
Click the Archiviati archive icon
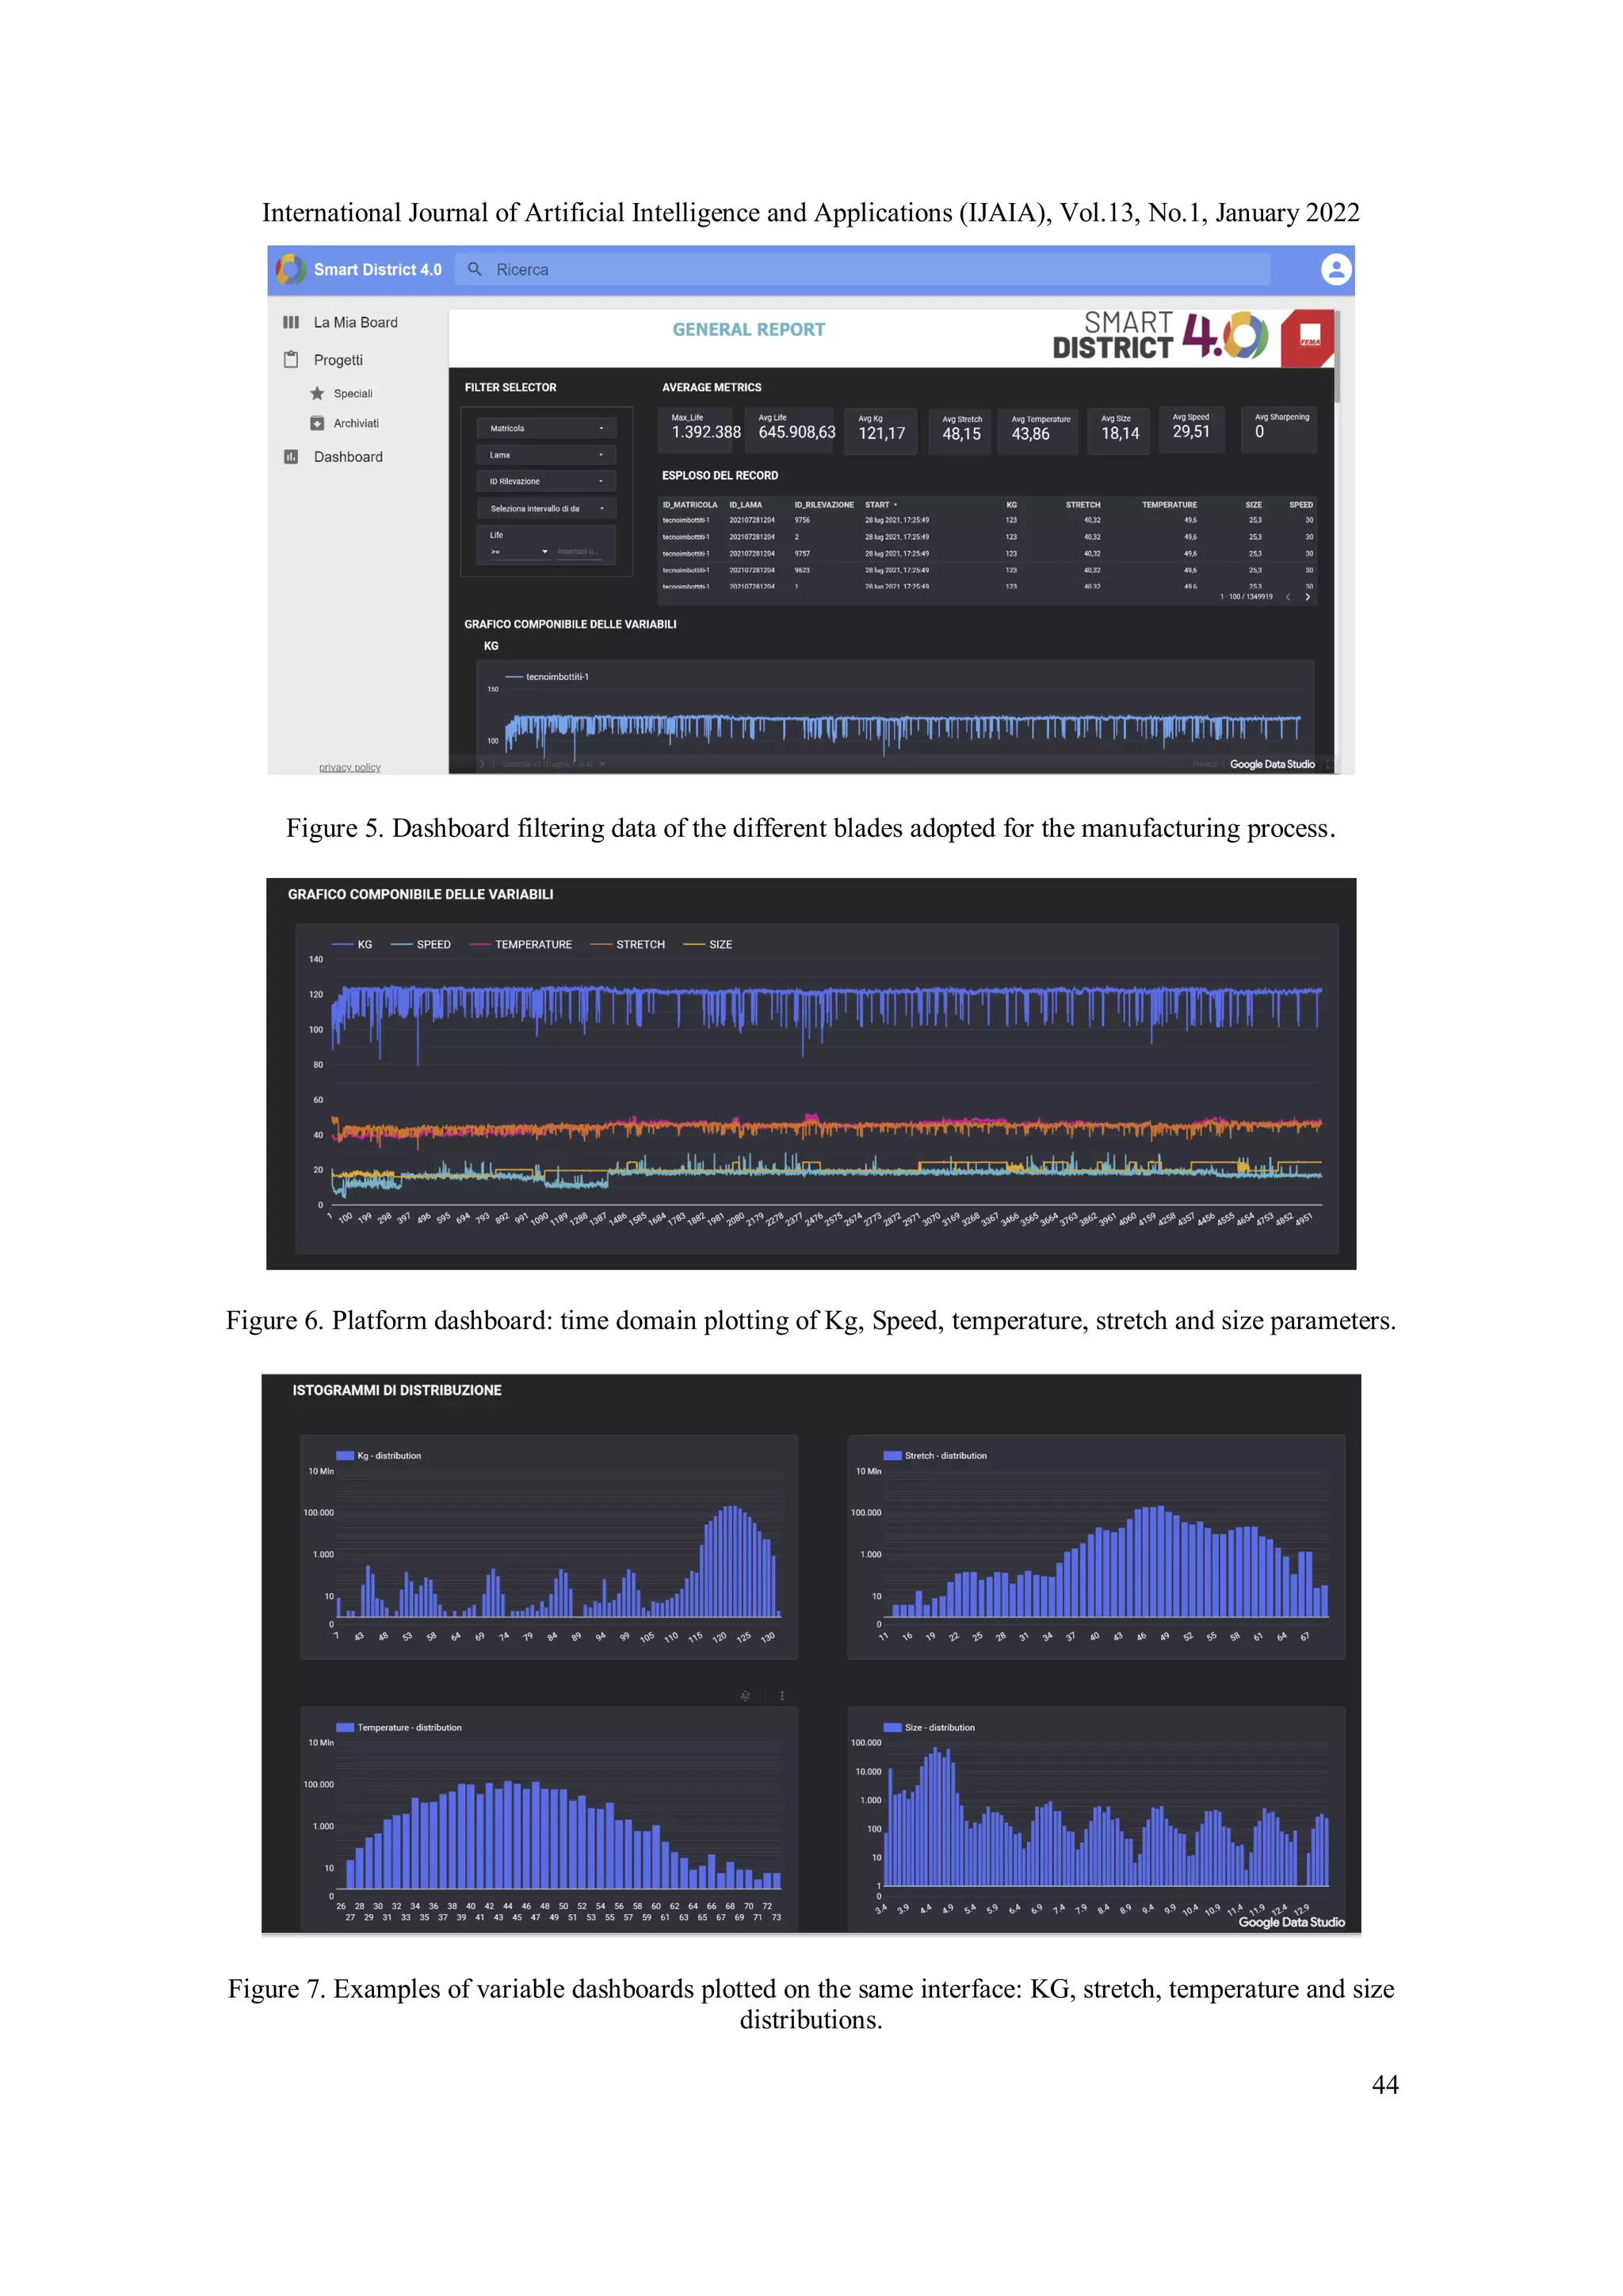[x=317, y=423]
